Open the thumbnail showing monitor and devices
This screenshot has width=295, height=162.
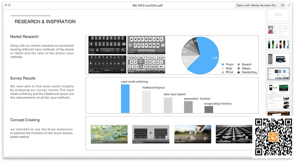click(x=278, y=59)
